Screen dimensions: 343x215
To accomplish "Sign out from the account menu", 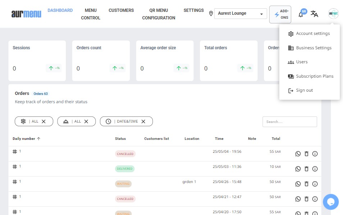I will click(x=304, y=90).
